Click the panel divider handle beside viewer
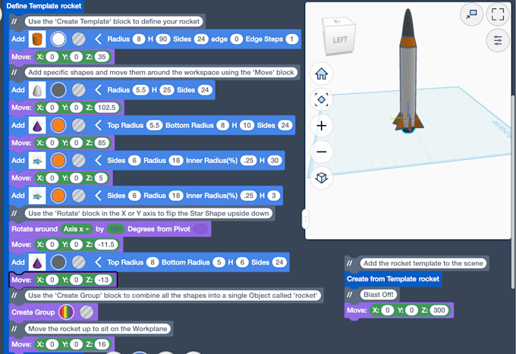Viewport: 516px width, 354px height. pos(305,219)
